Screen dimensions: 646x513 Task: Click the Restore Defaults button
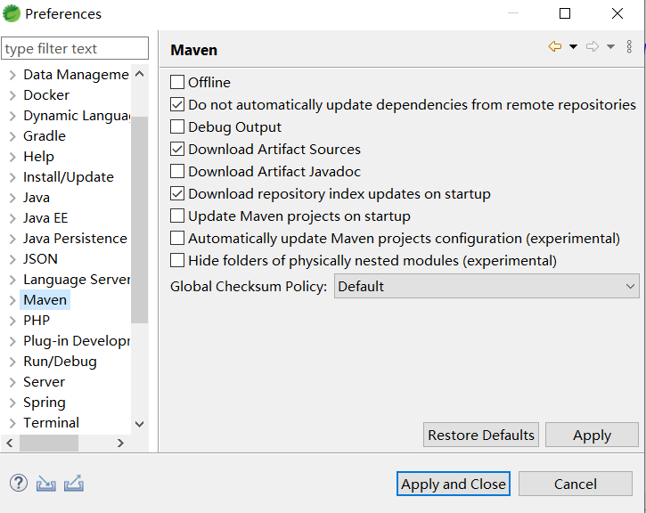coord(481,435)
